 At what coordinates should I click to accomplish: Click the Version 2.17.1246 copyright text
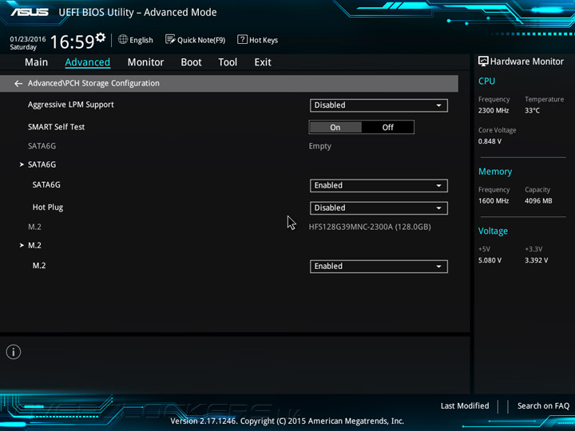click(287, 421)
